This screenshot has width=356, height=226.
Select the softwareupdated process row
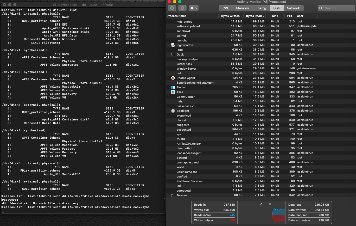pyautogui.click(x=261, y=26)
